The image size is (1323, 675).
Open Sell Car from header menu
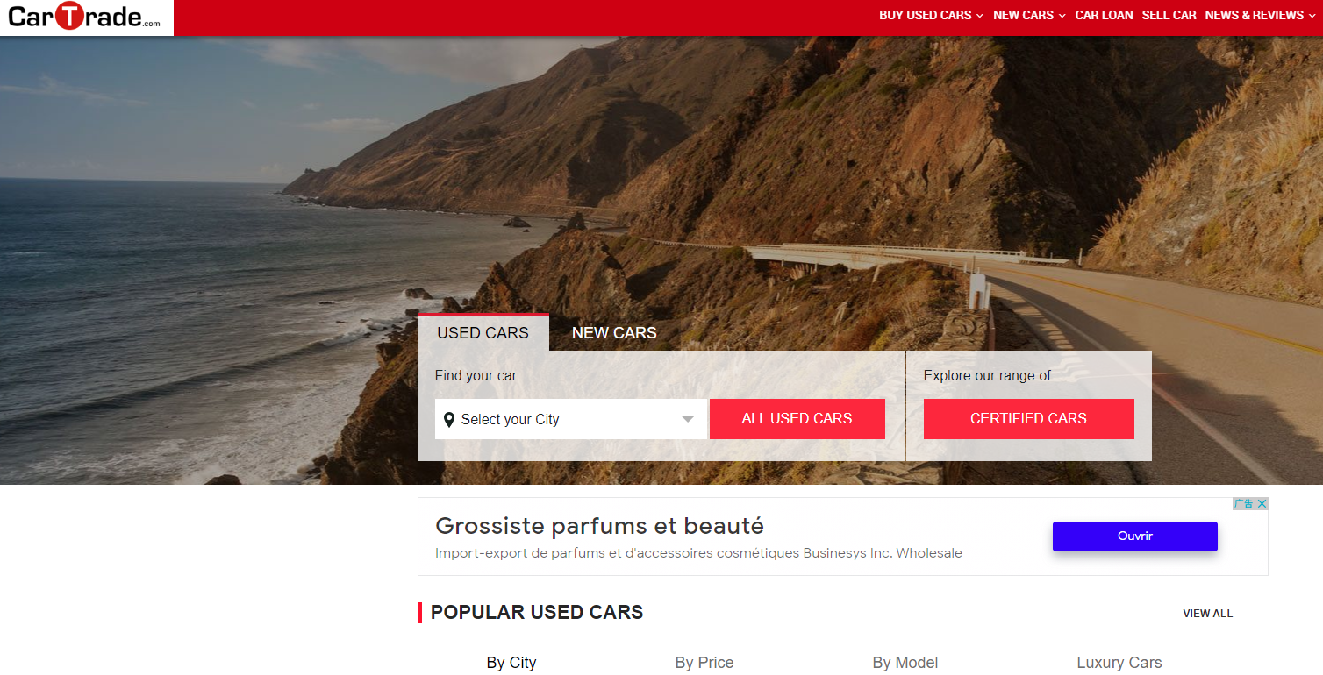point(1169,15)
